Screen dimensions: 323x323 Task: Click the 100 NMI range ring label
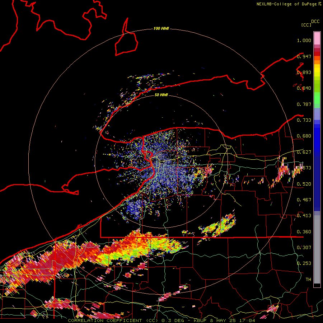click(x=161, y=28)
